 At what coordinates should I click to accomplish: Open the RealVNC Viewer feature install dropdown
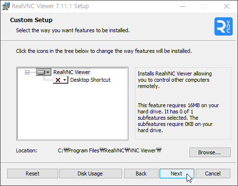click(x=44, y=72)
